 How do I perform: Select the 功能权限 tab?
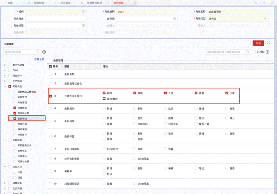[x=9, y=44]
